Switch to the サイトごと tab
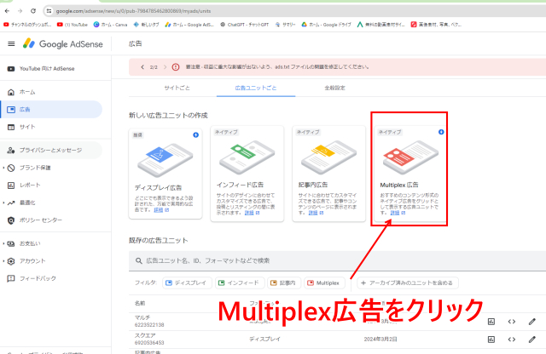 point(177,88)
